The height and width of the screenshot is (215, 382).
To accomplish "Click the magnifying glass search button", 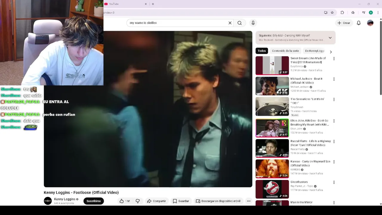I will pyautogui.click(x=240, y=23).
